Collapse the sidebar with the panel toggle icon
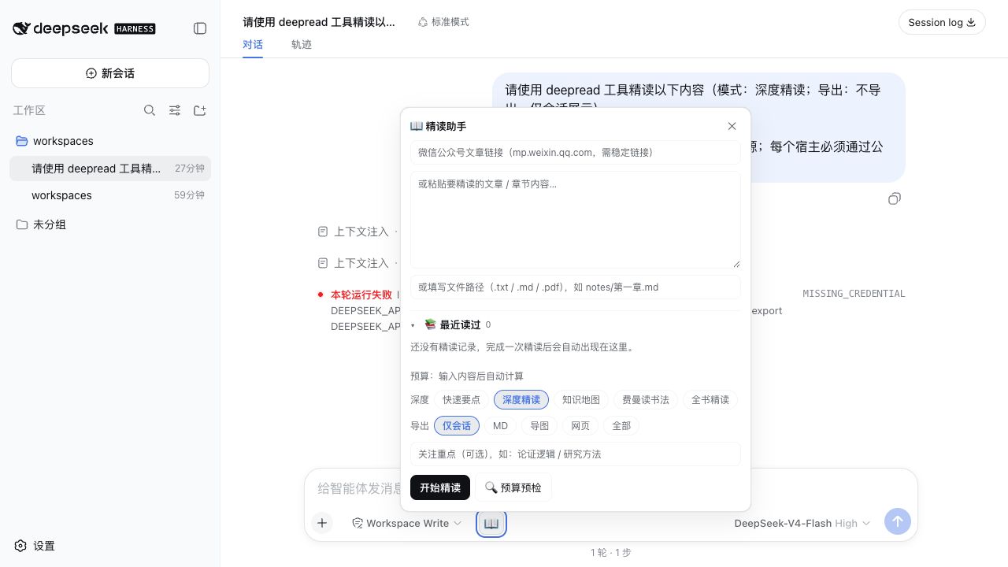 pos(200,28)
